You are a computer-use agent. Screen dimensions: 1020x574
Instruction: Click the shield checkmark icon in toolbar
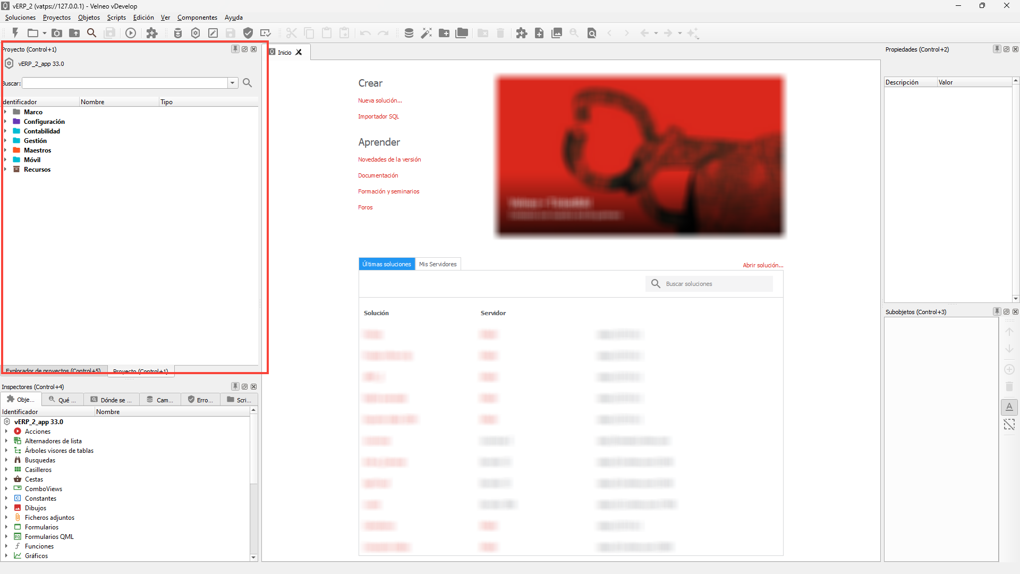point(248,33)
